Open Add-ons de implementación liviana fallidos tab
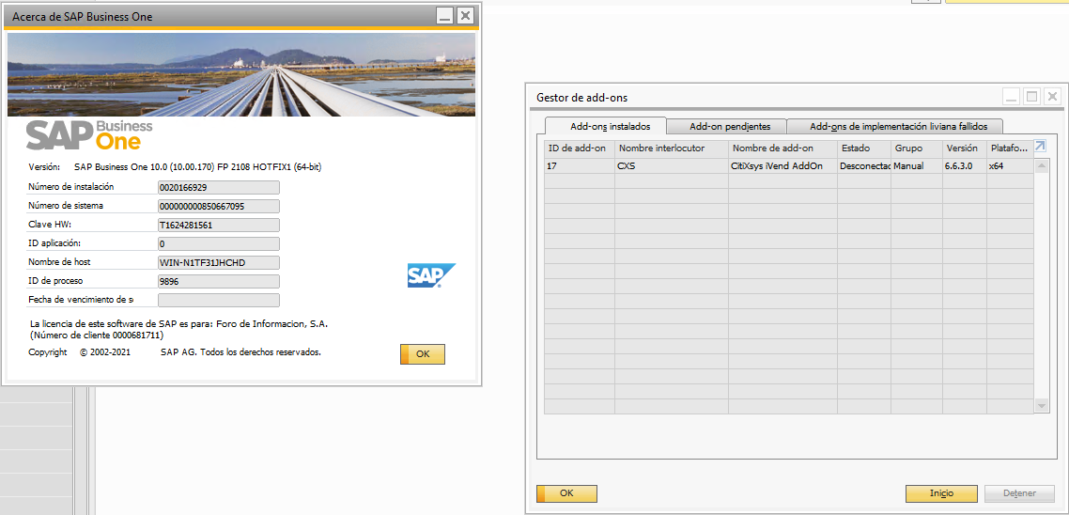1069x515 pixels. (898, 126)
